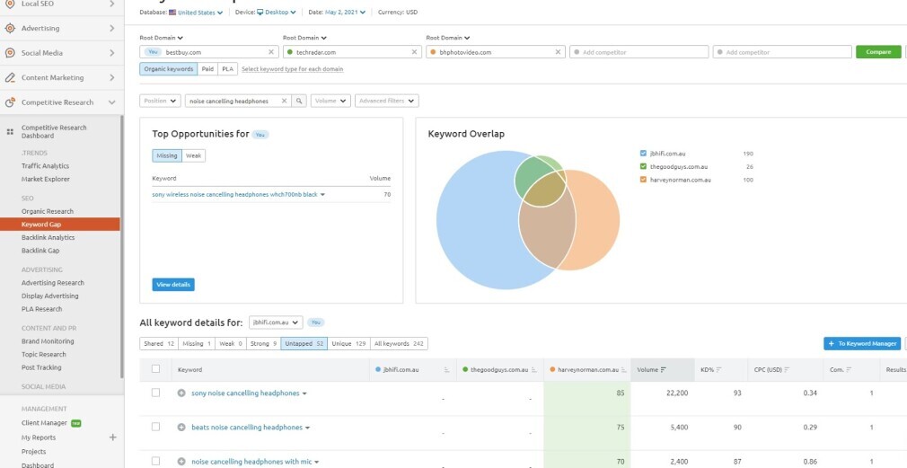This screenshot has width=907, height=468.
Task: Open Root Domain dropdown above bestbuy.com
Action: click(x=162, y=39)
